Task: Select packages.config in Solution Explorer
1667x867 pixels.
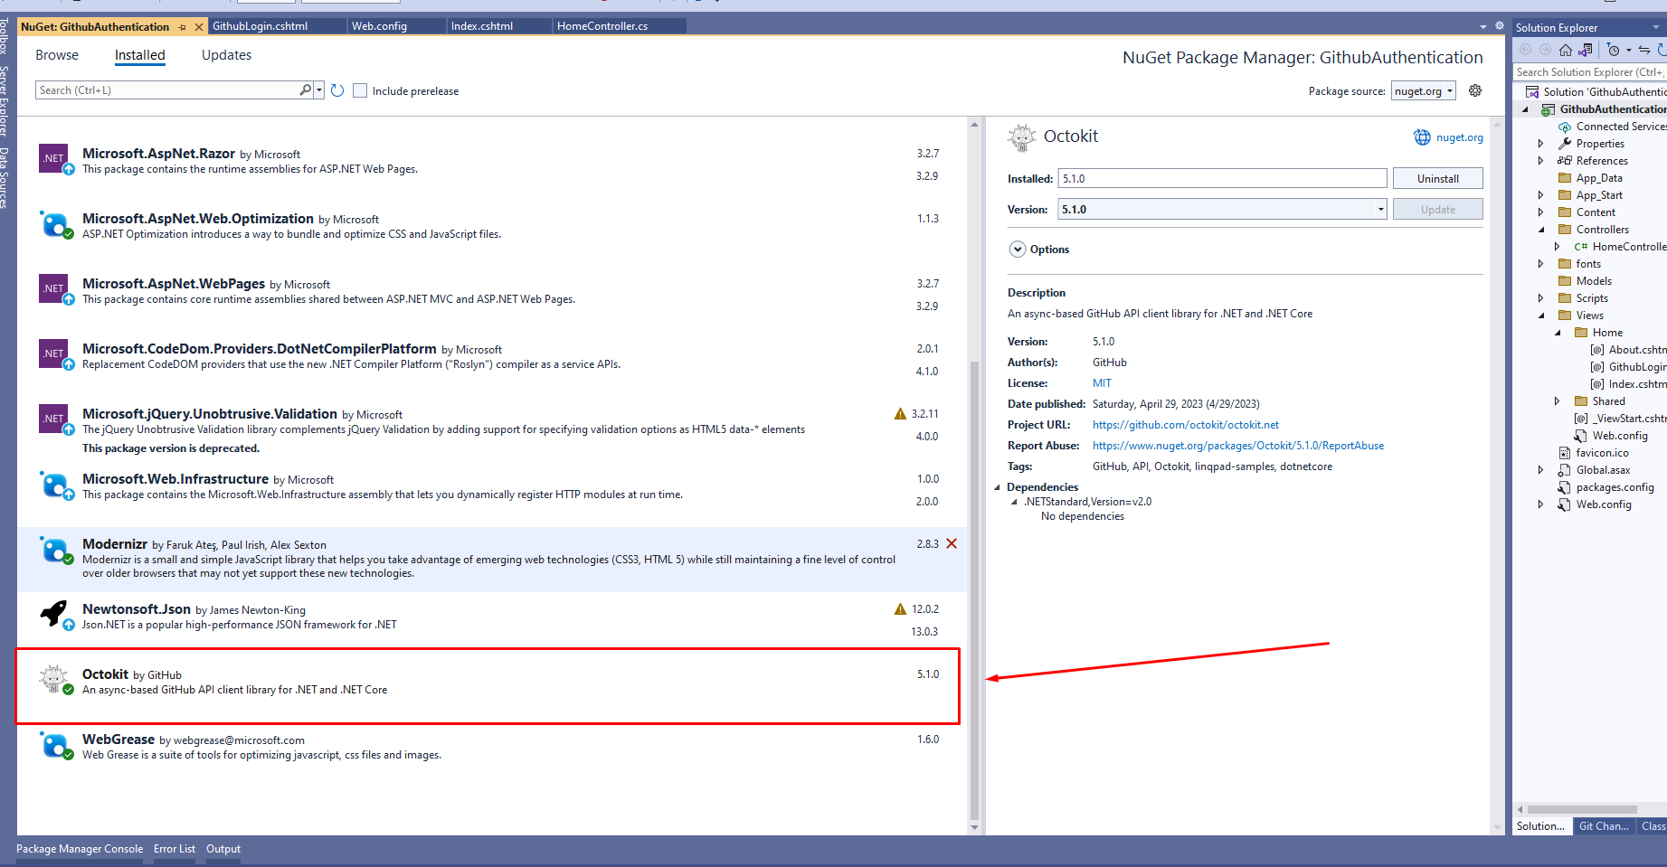Action: (1615, 487)
